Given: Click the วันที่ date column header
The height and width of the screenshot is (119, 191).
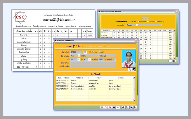Looking at the screenshot, I should (60, 78).
